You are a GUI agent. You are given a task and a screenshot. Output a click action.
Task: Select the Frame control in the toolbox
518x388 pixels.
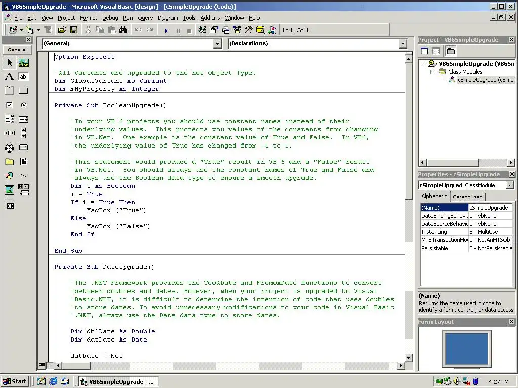pos(10,90)
